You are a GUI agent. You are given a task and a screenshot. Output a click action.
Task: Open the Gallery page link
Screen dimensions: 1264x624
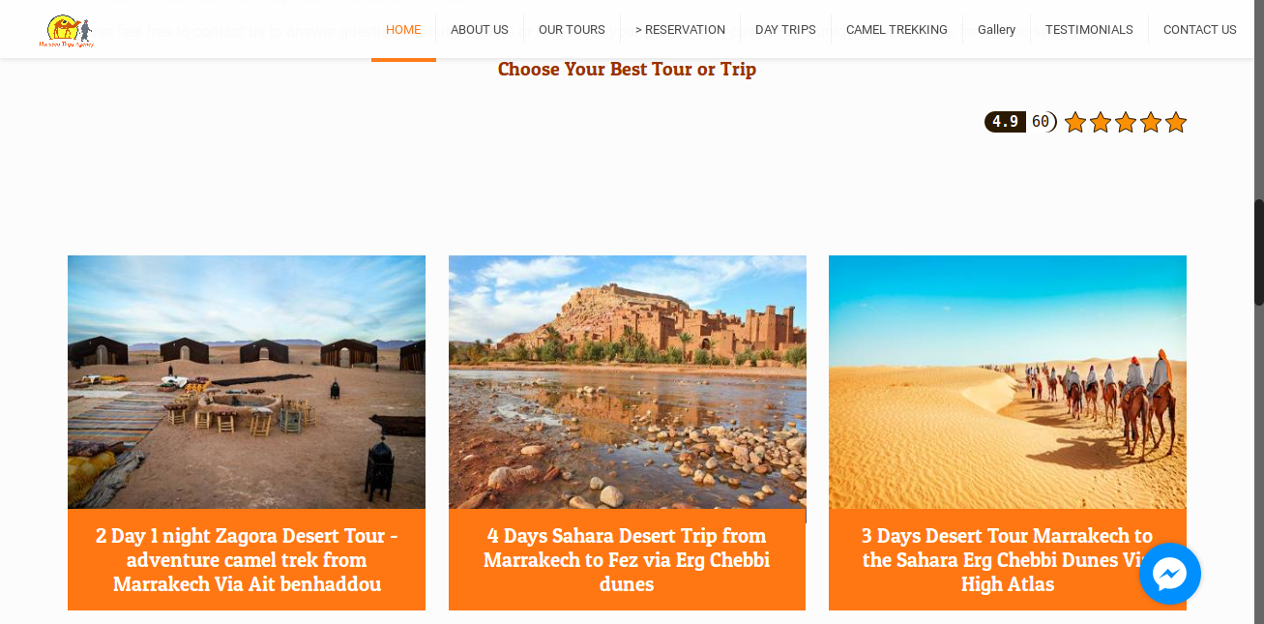click(996, 30)
